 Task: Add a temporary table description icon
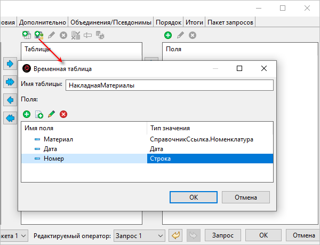click(x=39, y=35)
